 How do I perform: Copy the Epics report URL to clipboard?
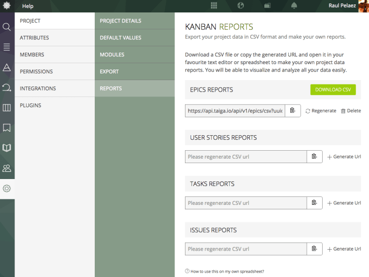point(293,110)
